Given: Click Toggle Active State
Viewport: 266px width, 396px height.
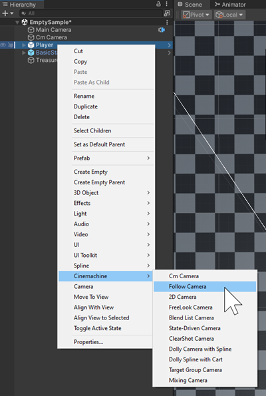Looking at the screenshot, I should [x=106, y=328].
